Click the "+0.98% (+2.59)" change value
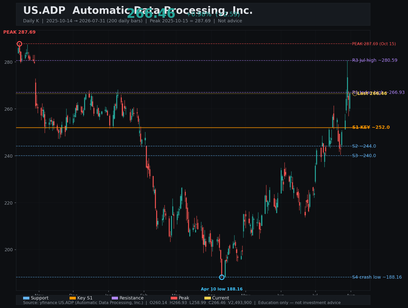 (x=213, y=14)
